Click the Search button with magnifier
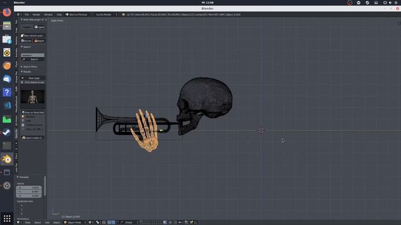Image resolution: width=401 pixels, height=225 pixels. click(33, 59)
